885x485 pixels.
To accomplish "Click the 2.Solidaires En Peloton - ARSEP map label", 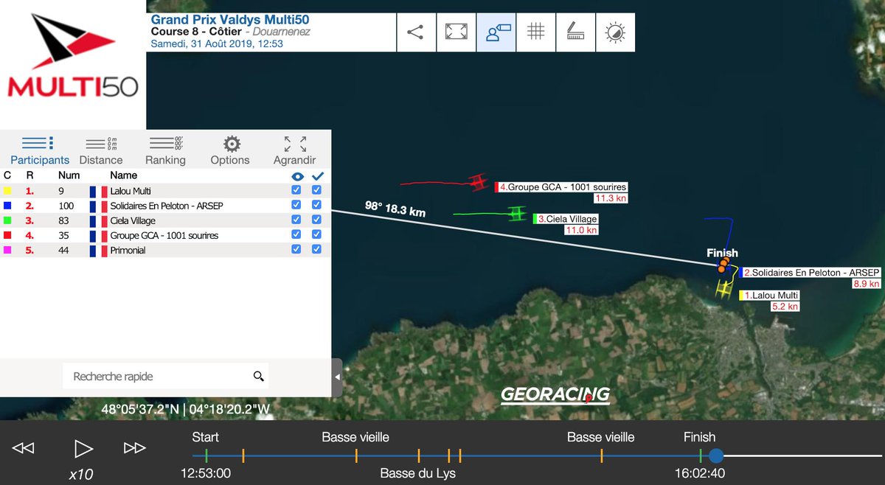I will [x=811, y=273].
